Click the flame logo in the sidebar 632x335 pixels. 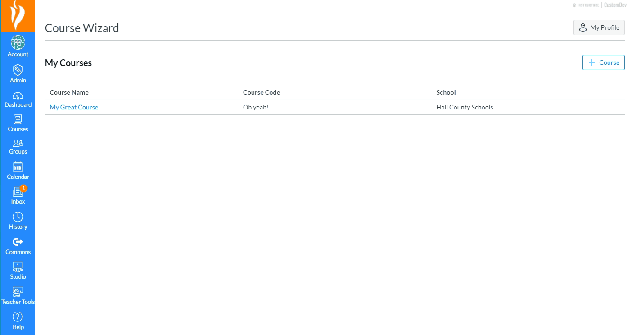[x=18, y=16]
